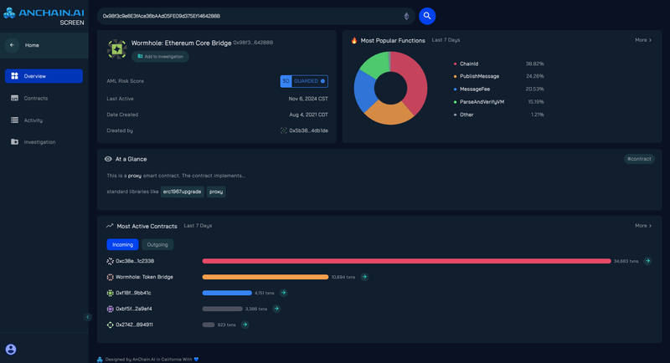
Task: Click the blue search magnifier button
Action: pos(427,16)
